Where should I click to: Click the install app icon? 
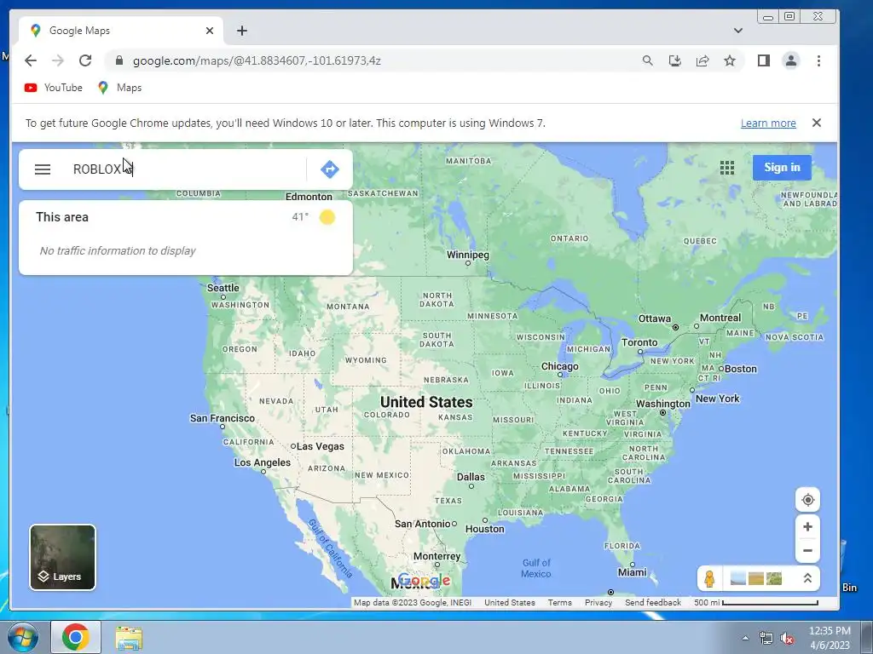tap(675, 60)
